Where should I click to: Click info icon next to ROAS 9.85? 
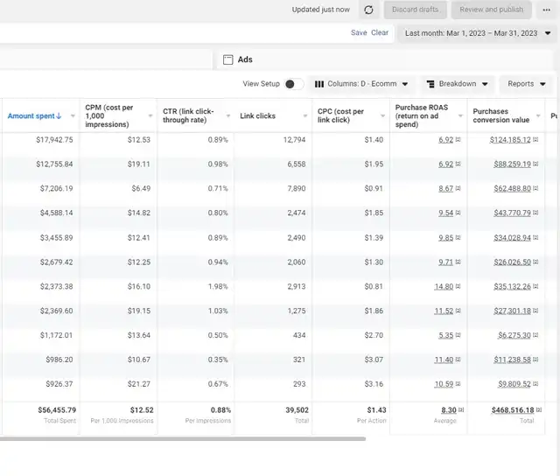pos(458,237)
